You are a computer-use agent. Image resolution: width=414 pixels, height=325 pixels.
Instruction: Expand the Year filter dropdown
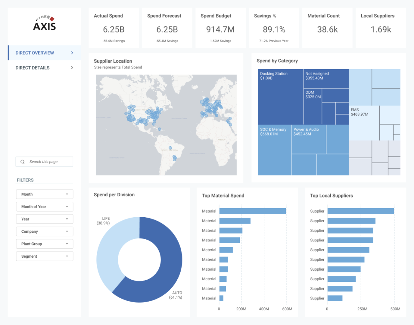point(44,219)
